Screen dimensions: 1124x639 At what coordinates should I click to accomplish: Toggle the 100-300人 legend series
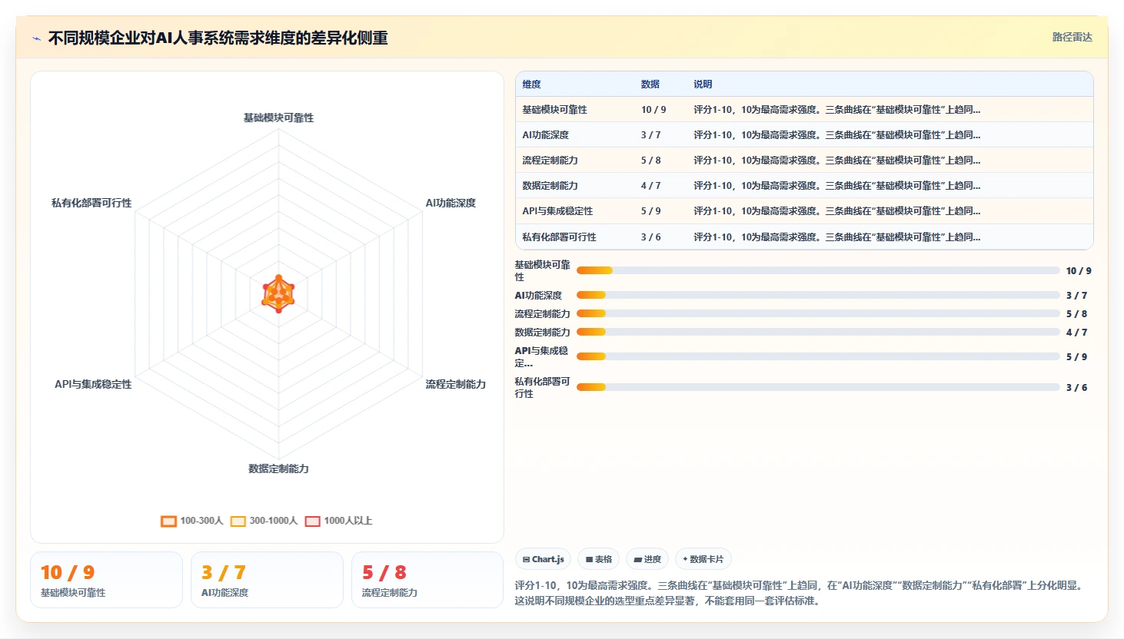point(192,521)
